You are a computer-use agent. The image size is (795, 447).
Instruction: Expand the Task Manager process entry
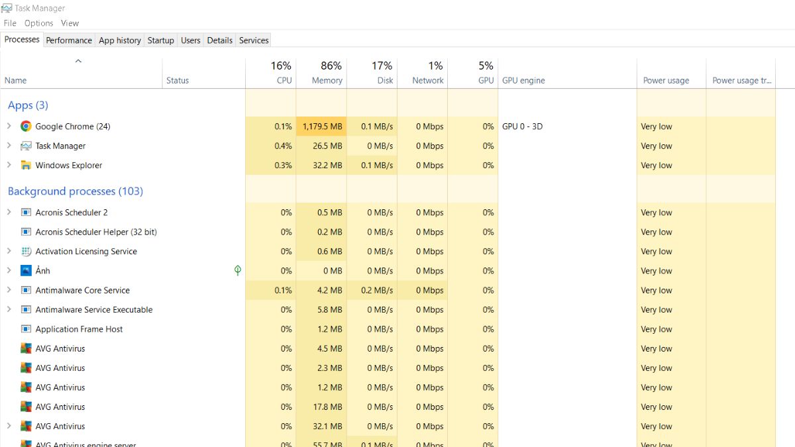[x=9, y=146]
